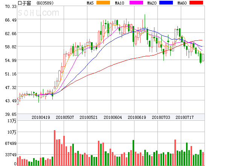Click the 43.49 price axis label

(11, 101)
